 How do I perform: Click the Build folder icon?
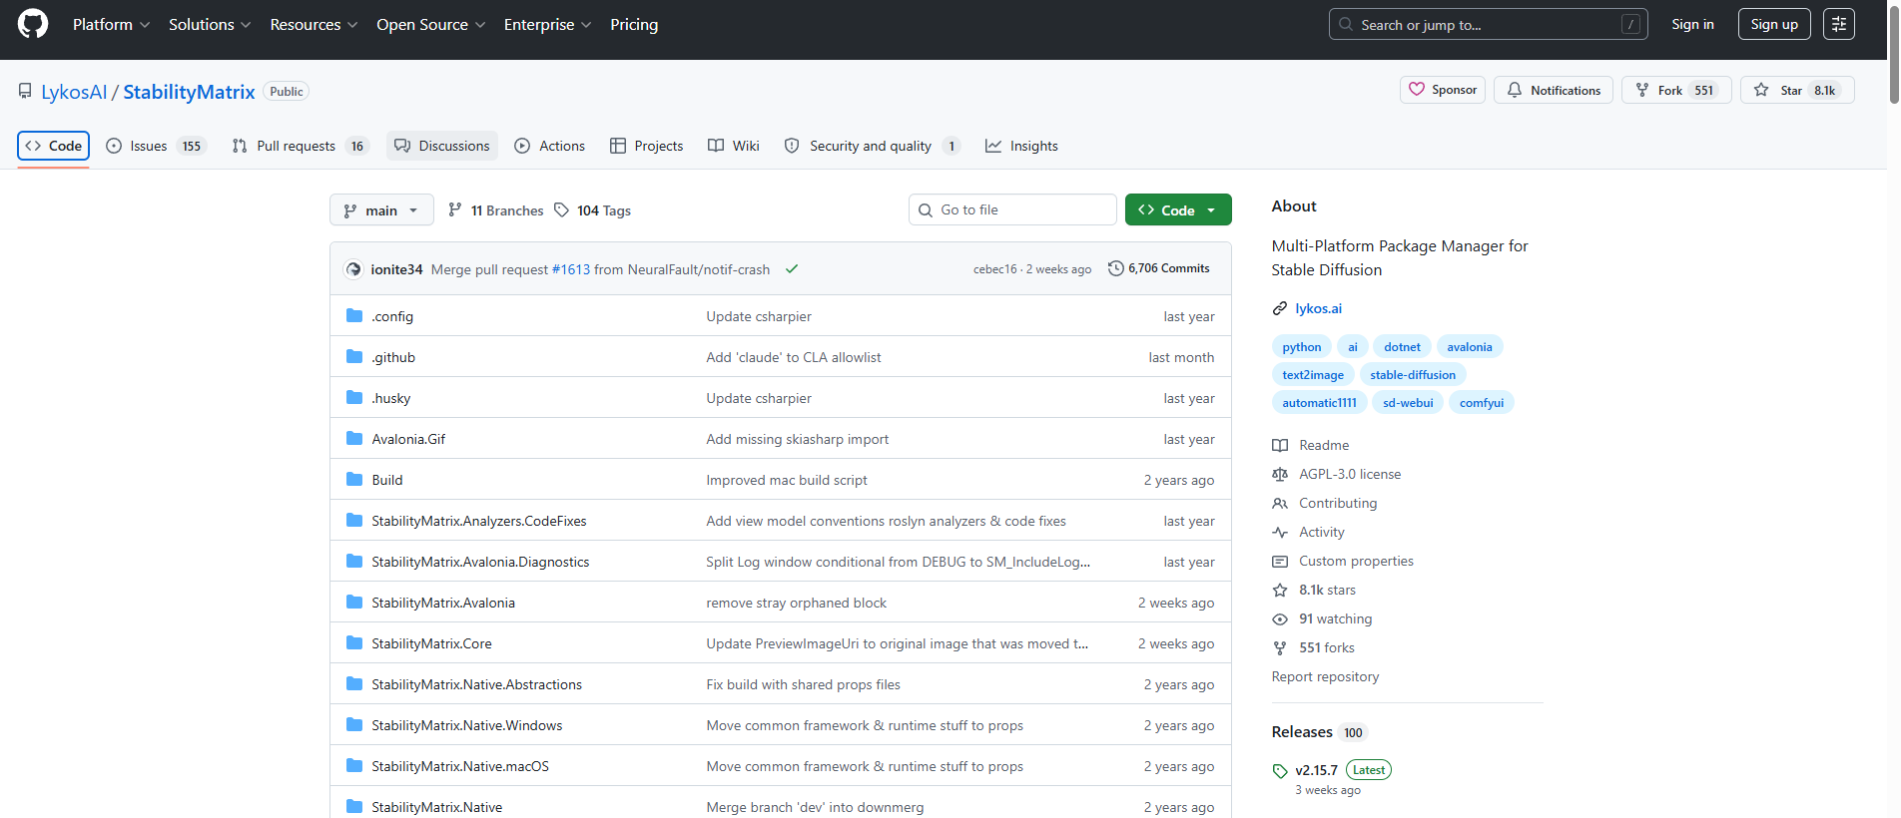click(x=354, y=480)
